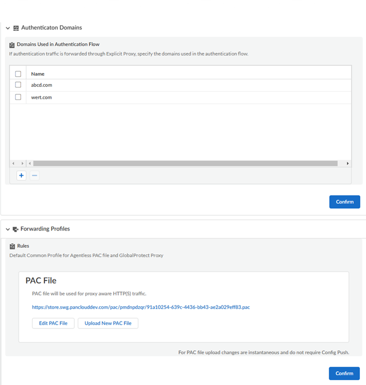
Task: Tick the wert.com domain checkbox
Action: (18, 97)
